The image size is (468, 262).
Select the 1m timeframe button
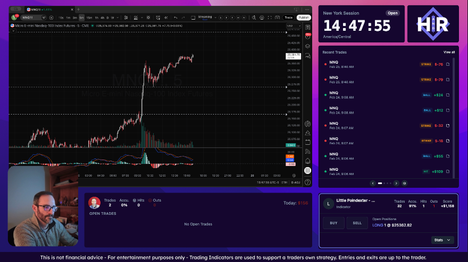69,18
